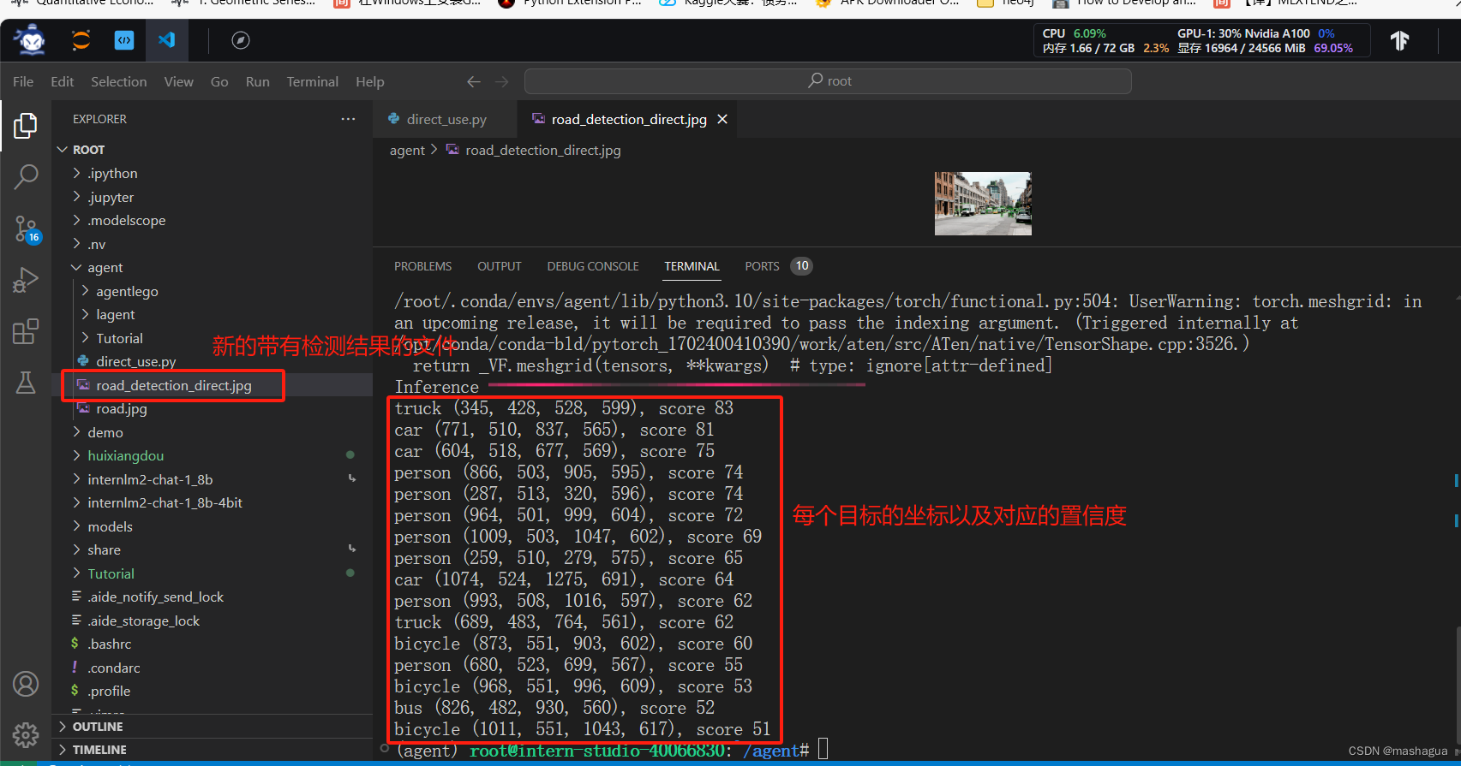Viewport: 1461px width, 766px height.
Task: Select the road_detection_direct.jpg editor tab
Action: 629,119
